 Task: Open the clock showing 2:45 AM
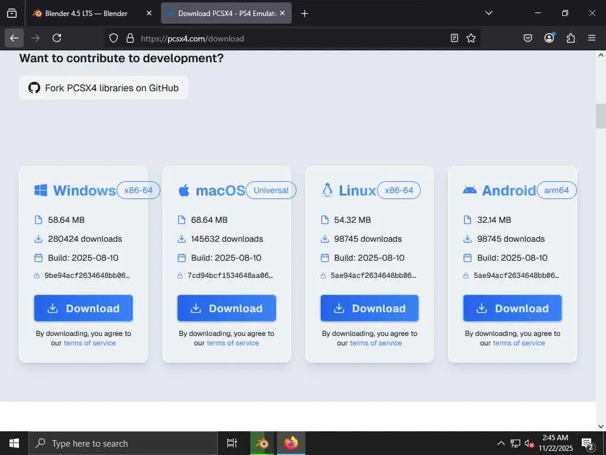pyautogui.click(x=555, y=443)
